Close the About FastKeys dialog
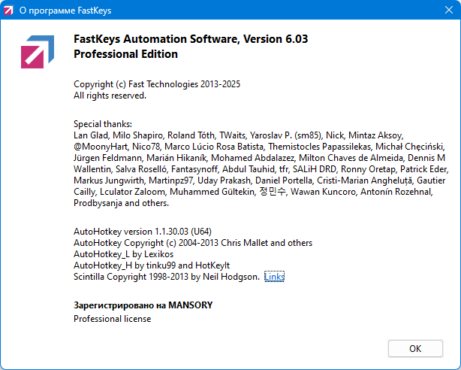461x370 pixels. coord(449,10)
